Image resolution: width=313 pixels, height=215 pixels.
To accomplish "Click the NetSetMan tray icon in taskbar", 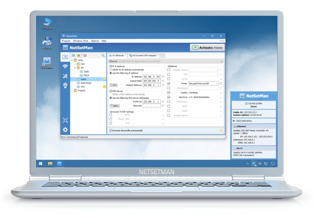I will coord(254,163).
